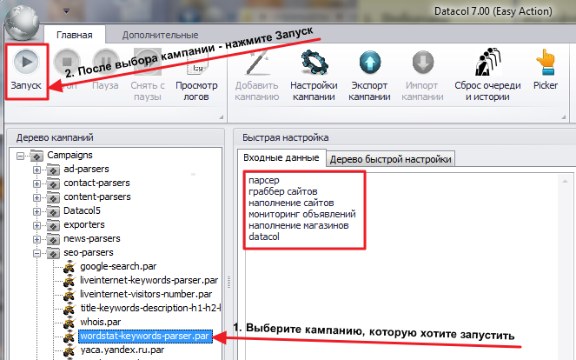Expand the Datacol5 folder
Viewport: 576px width, 360px height.
pyautogui.click(x=36, y=211)
